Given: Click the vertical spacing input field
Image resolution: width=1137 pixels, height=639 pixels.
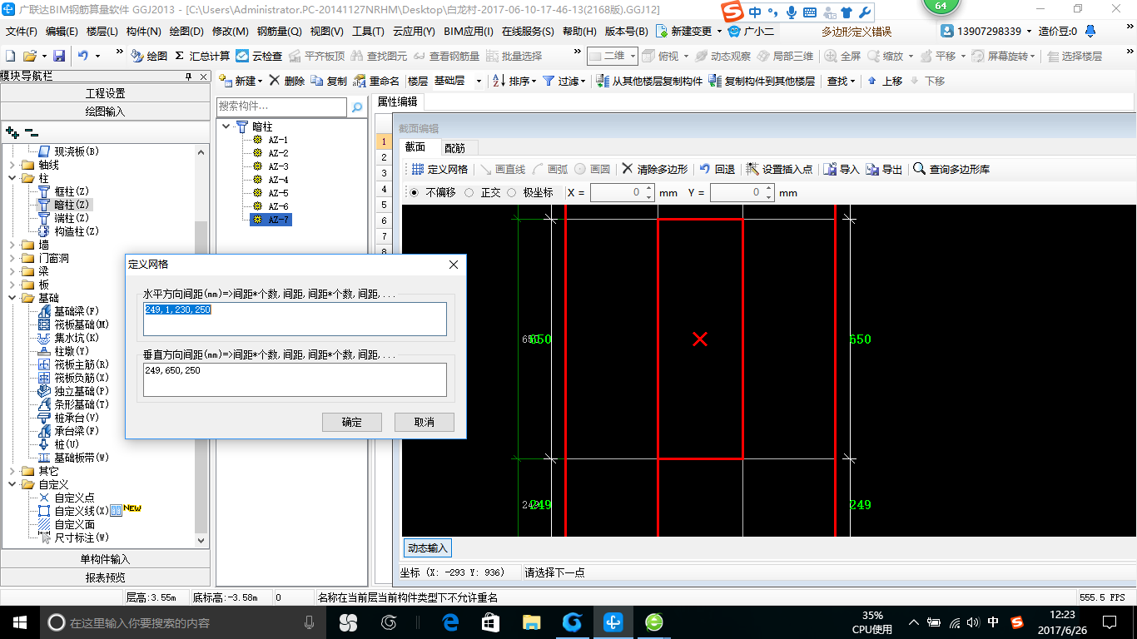Looking at the screenshot, I should (x=295, y=379).
